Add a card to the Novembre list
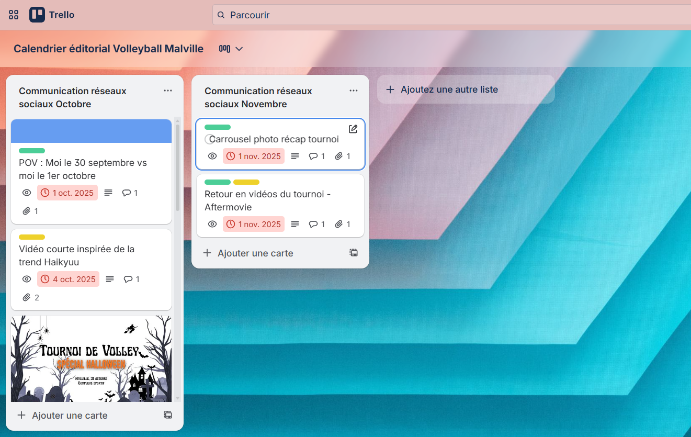The height and width of the screenshot is (437, 691). 248,253
